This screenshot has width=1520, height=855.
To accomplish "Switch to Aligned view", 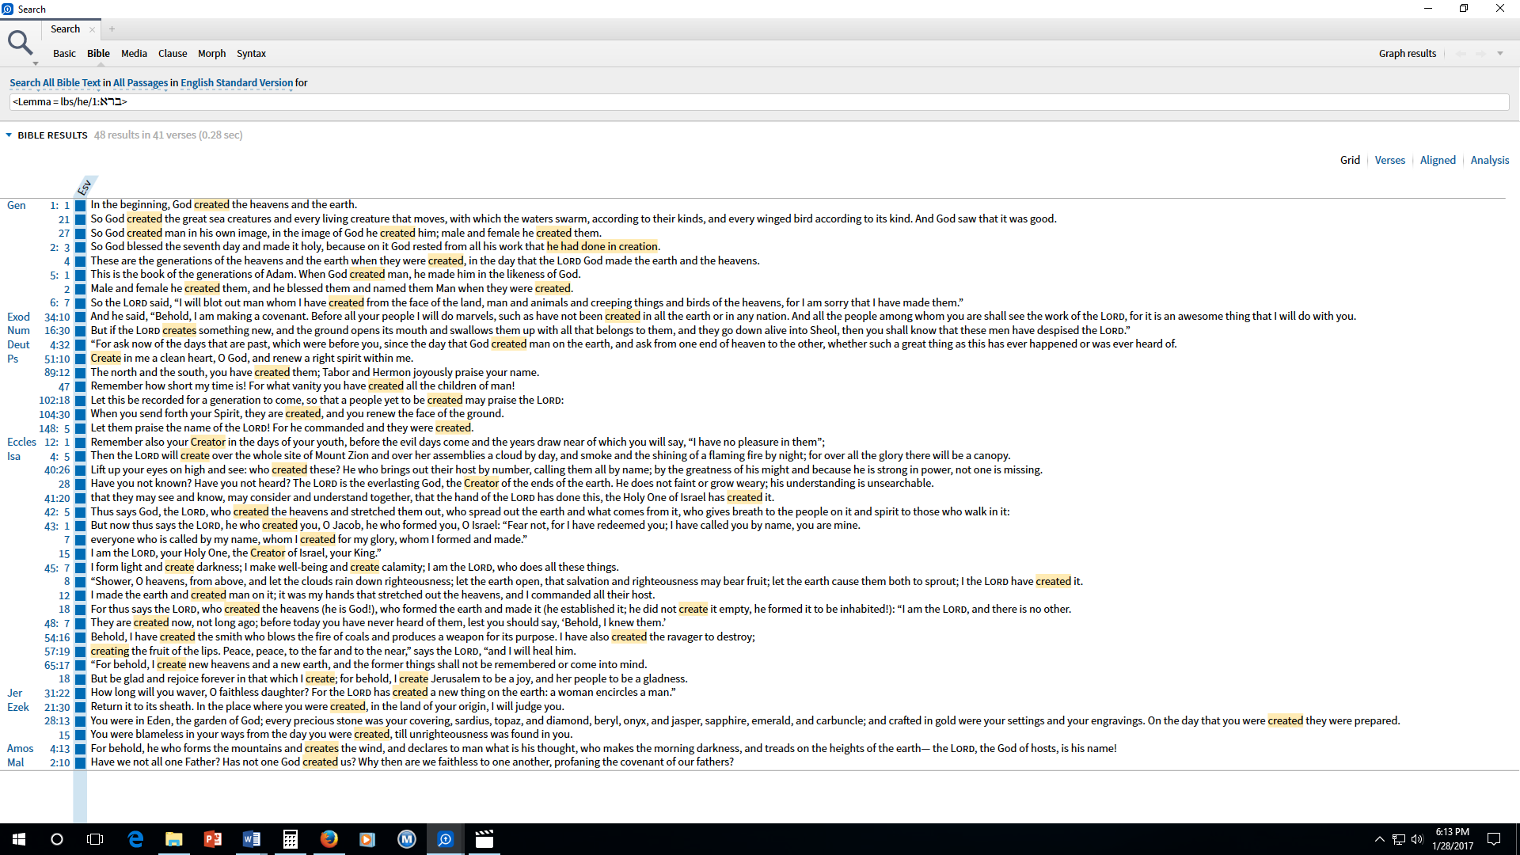I will [1438, 160].
